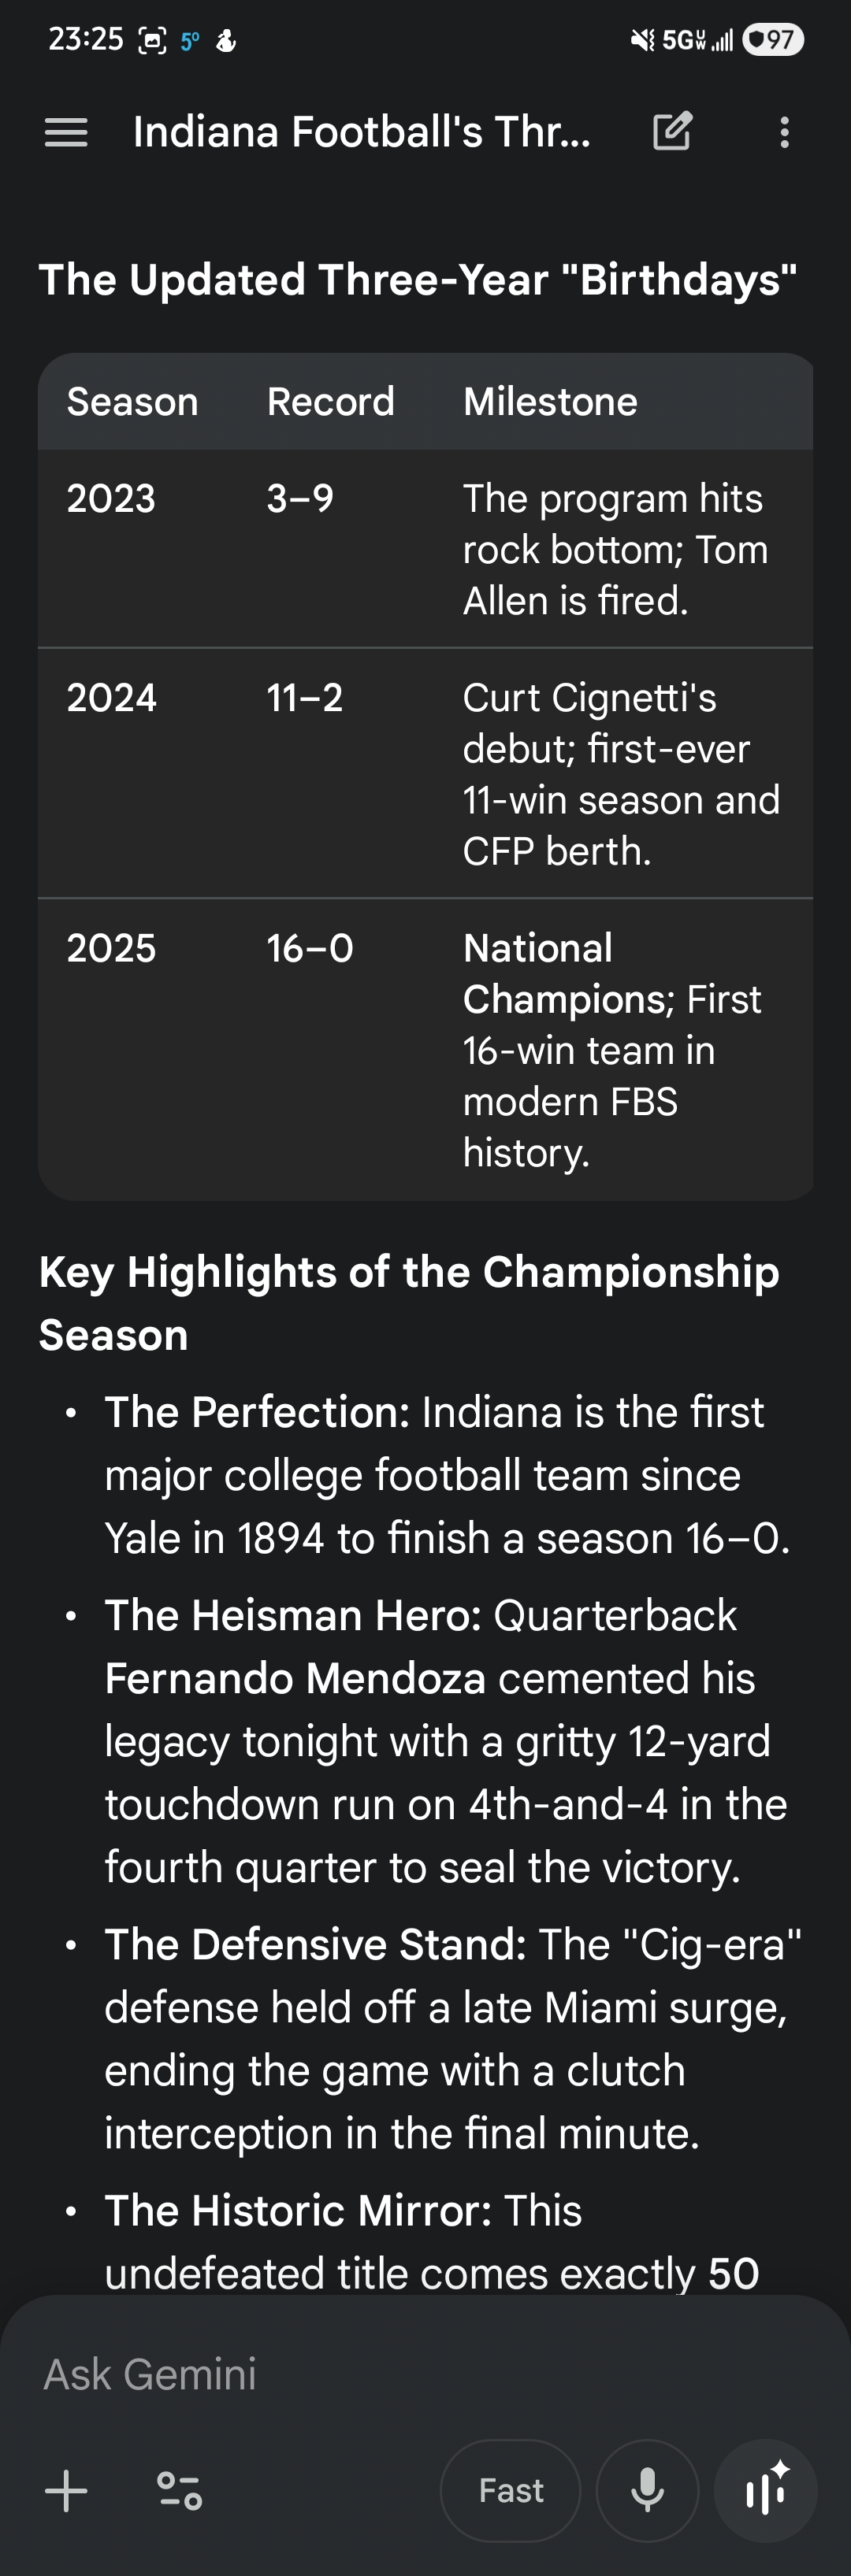Viewport: 851px width, 2576px height.
Task: Tap the Milestone column header
Action: click(550, 402)
